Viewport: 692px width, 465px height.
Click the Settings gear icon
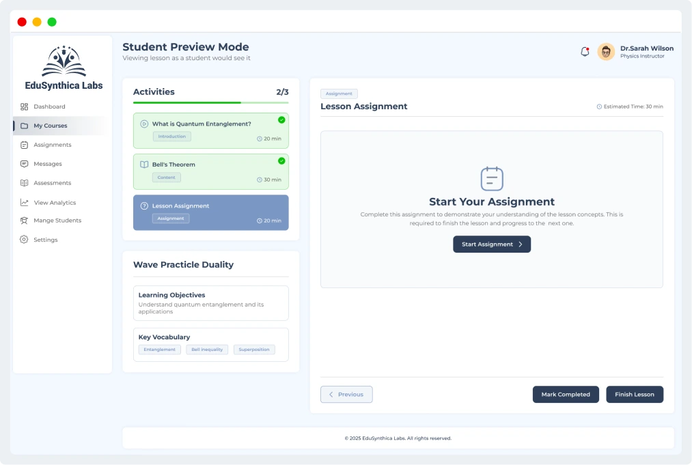point(24,240)
